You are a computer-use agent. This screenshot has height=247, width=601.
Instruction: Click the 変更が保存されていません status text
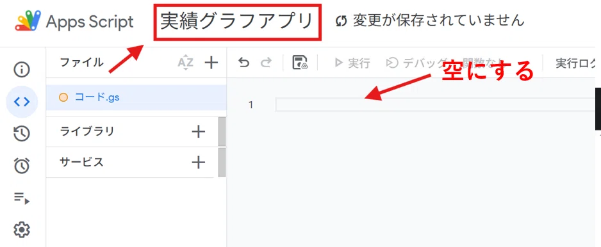pos(438,21)
